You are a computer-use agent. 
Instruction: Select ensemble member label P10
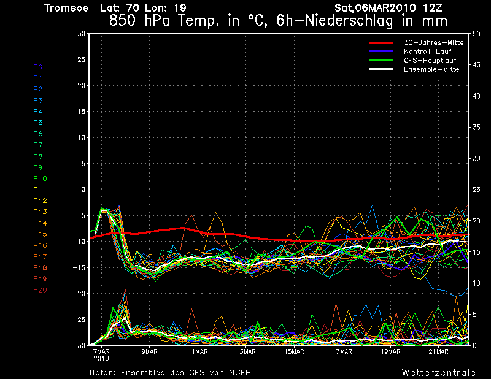(39, 178)
